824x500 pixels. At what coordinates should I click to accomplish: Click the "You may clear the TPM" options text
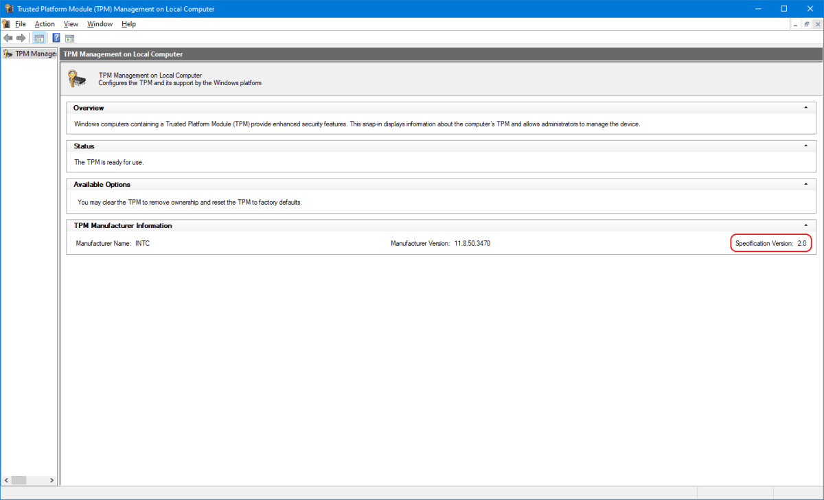point(190,203)
